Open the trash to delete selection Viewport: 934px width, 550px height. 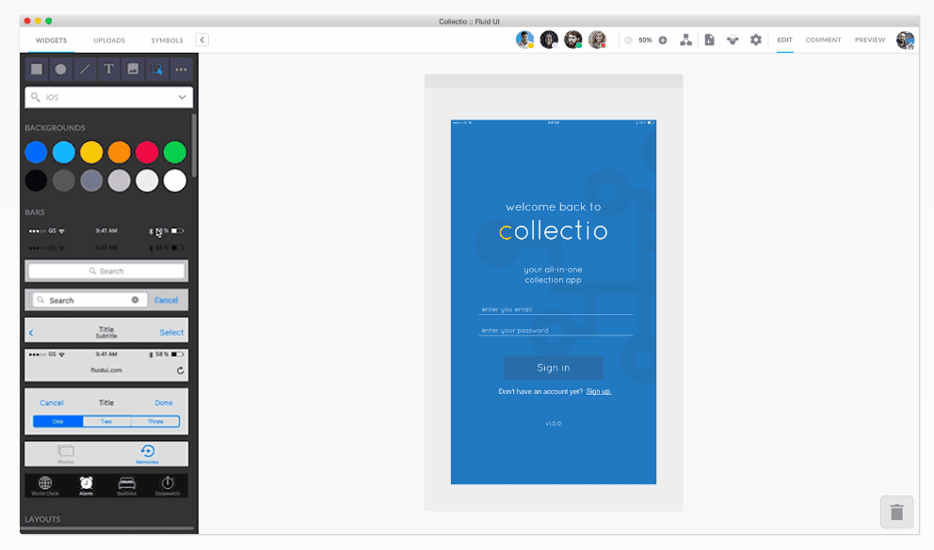(x=895, y=511)
